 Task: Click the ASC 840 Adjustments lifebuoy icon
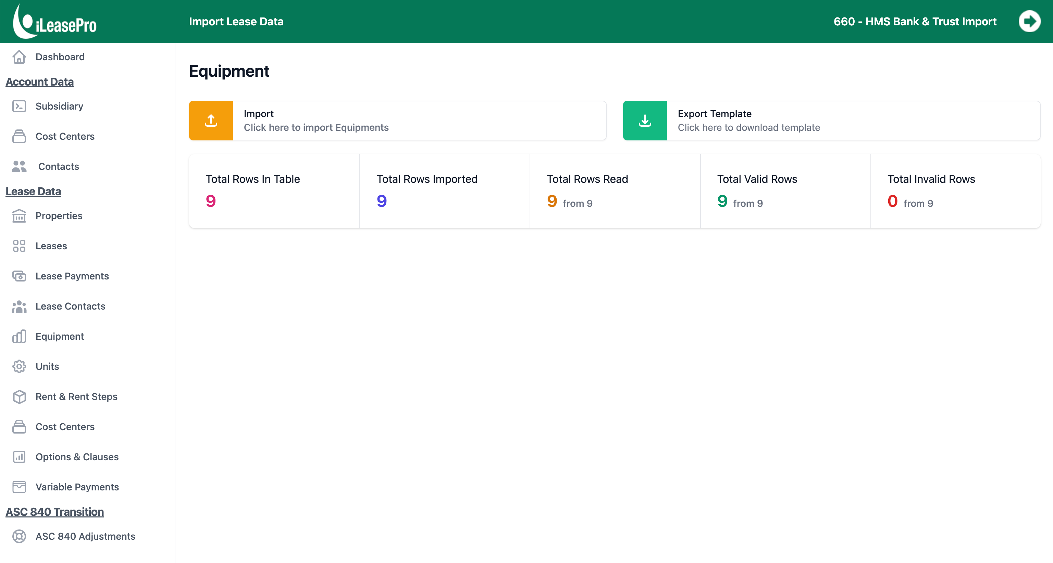(x=19, y=536)
